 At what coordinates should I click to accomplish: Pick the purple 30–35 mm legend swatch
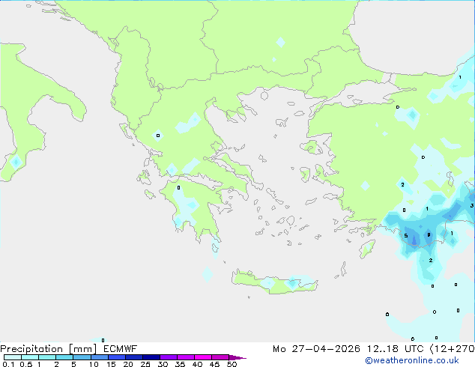[168, 357]
